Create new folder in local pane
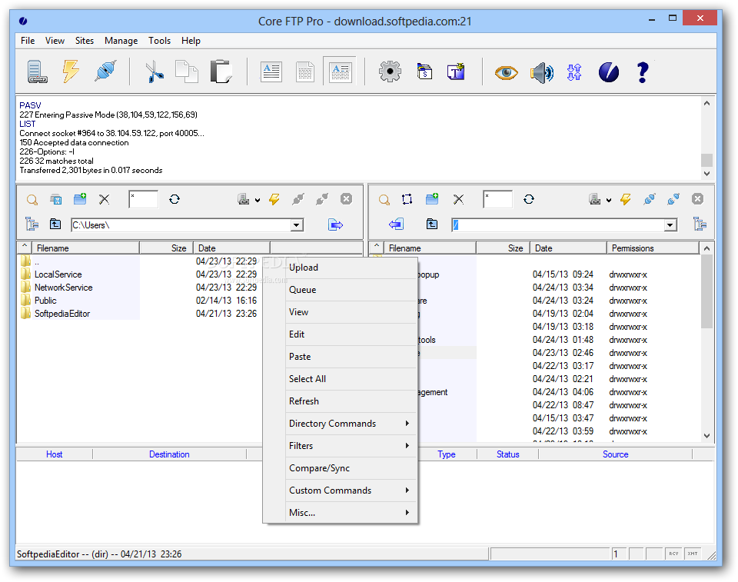738x582 pixels. 80,198
